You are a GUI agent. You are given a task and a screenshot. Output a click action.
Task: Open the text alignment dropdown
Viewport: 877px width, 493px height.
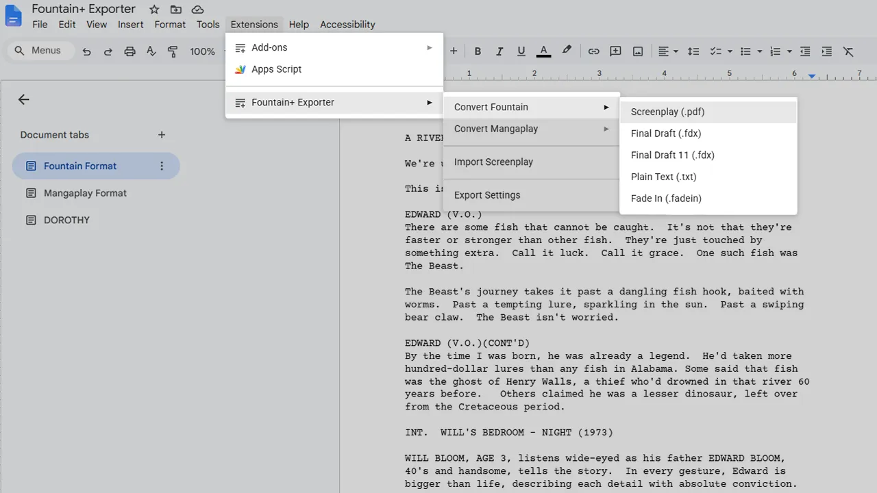pyautogui.click(x=668, y=51)
